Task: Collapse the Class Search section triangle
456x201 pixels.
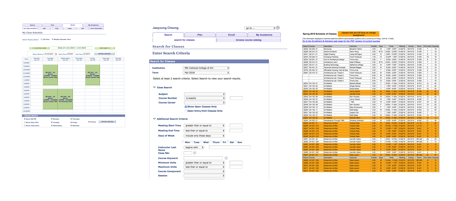Action: (154, 87)
